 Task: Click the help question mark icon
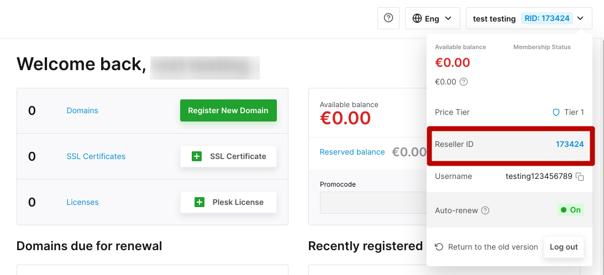click(x=388, y=18)
